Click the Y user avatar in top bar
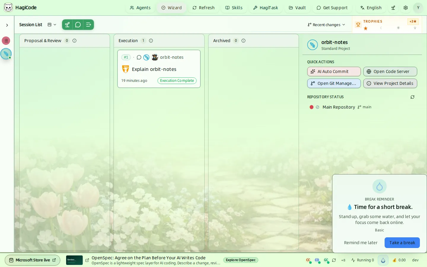This screenshot has height=267, width=427. tap(418, 8)
